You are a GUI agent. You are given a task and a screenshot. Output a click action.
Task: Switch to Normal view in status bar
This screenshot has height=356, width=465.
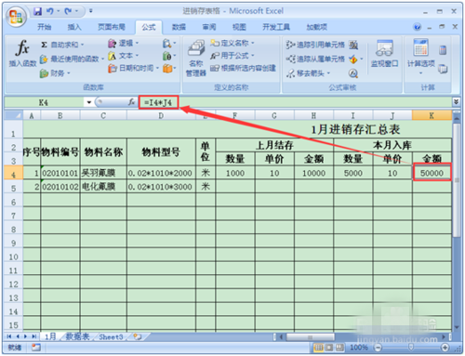click(x=318, y=348)
